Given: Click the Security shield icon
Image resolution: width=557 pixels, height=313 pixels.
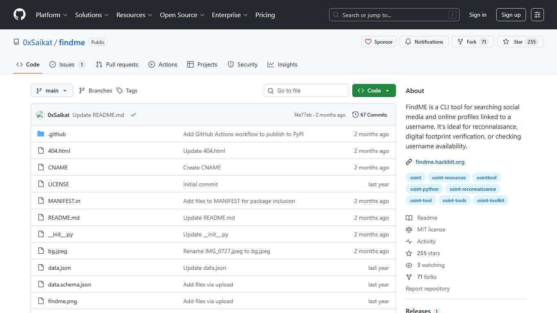Looking at the screenshot, I should click(230, 64).
